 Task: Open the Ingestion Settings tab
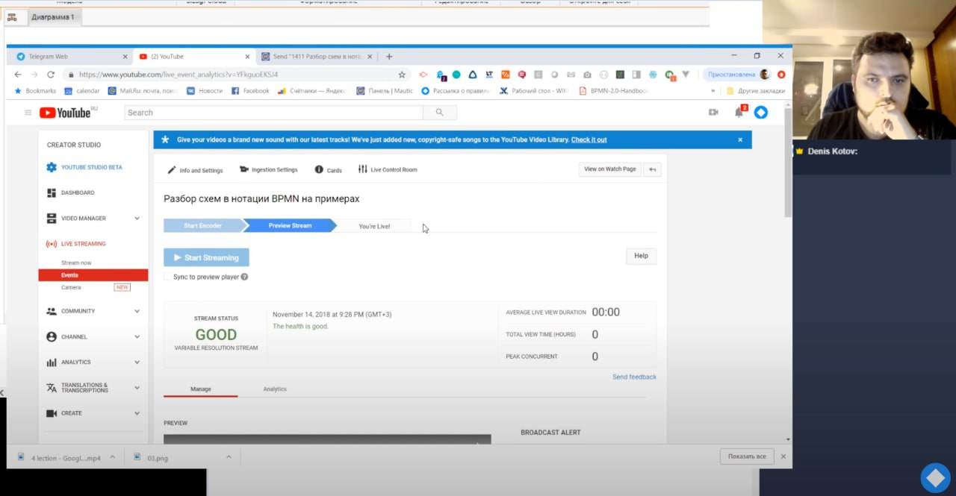tap(269, 170)
